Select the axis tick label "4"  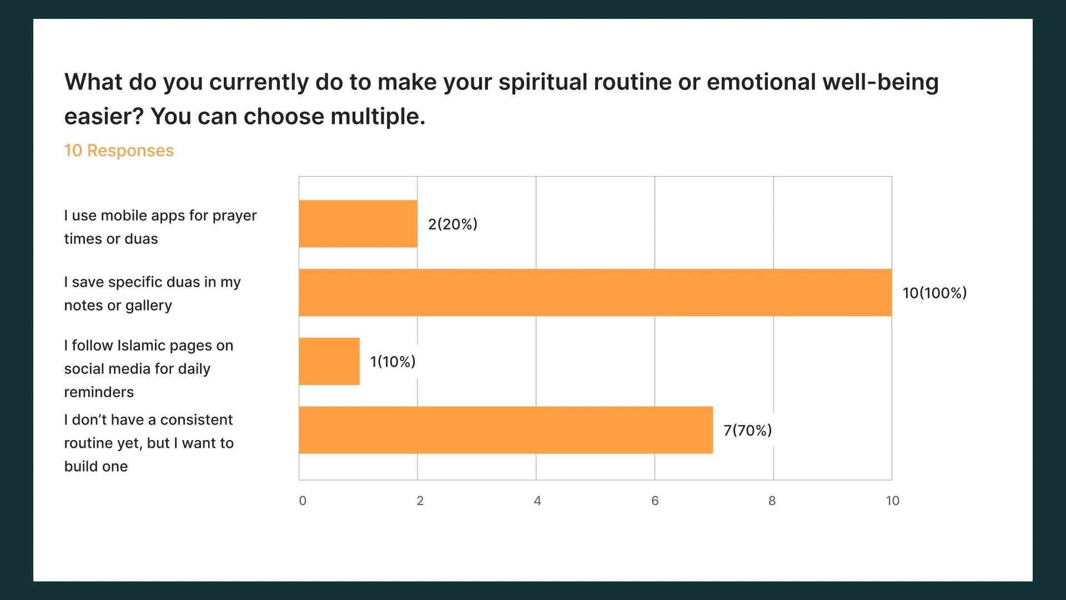(x=537, y=501)
